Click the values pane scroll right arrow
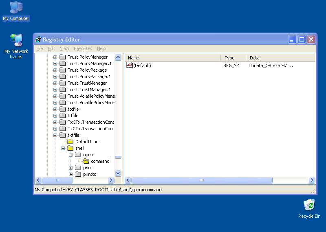The height and width of the screenshot is (232, 326). (x=312, y=180)
